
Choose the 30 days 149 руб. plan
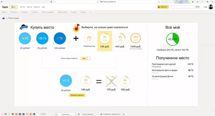pyautogui.click(x=105, y=41)
